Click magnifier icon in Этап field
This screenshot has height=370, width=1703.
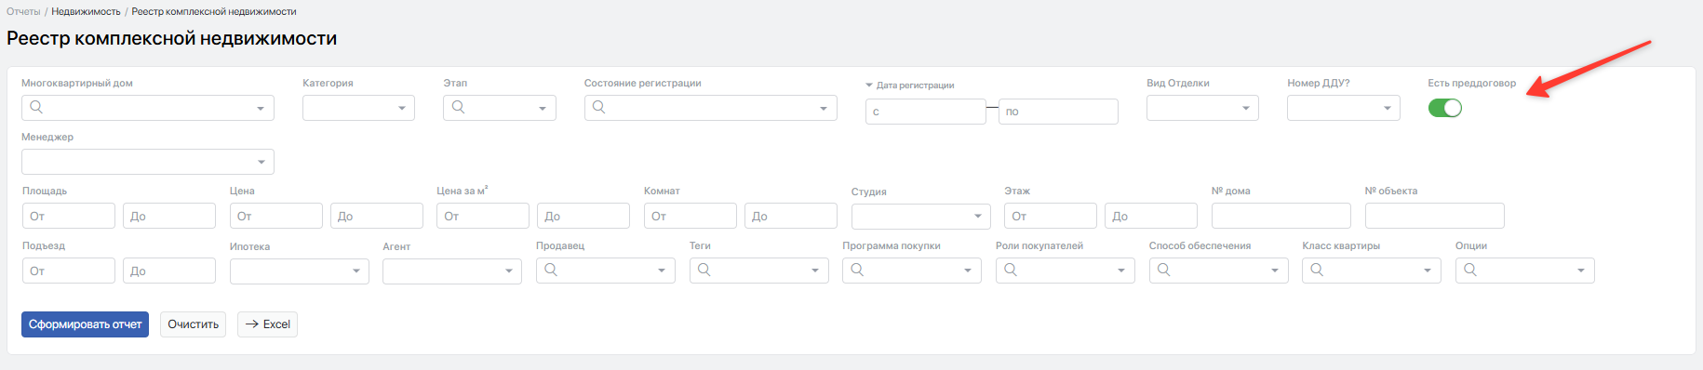[458, 107]
